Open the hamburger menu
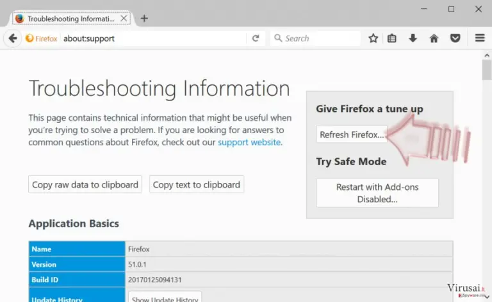 (x=480, y=38)
